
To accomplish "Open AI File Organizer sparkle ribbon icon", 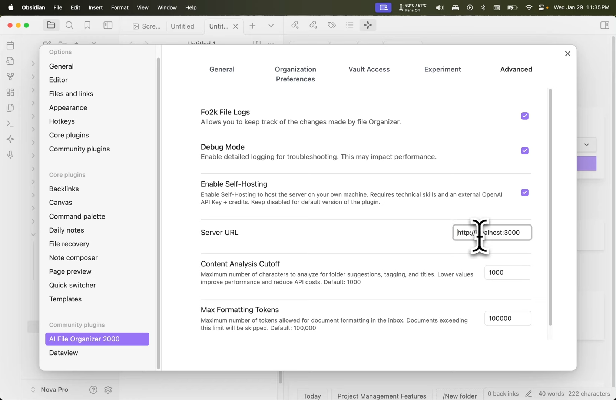I will 10,139.
